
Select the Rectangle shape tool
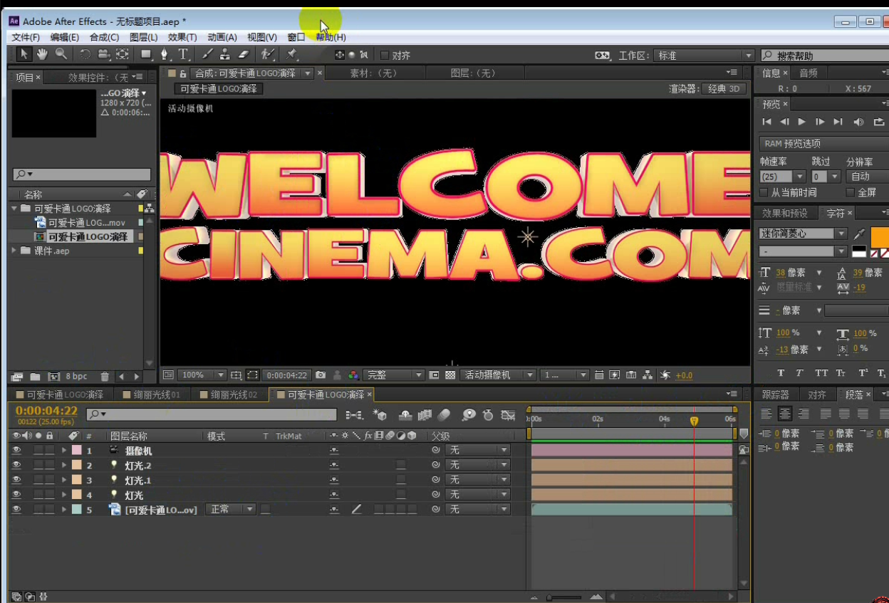point(146,54)
